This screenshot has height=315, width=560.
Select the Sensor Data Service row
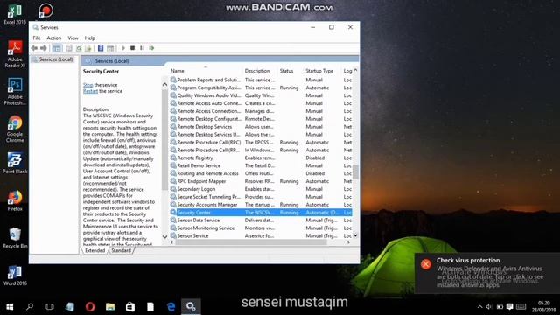261,220
